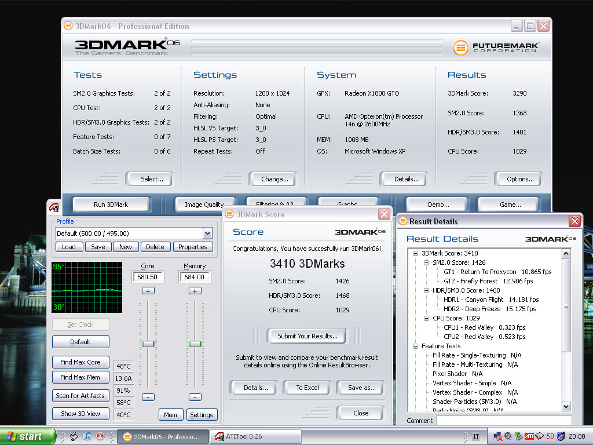Collapse the SM2.0 Score tree node
Screen dimensions: 593x445
425,262
